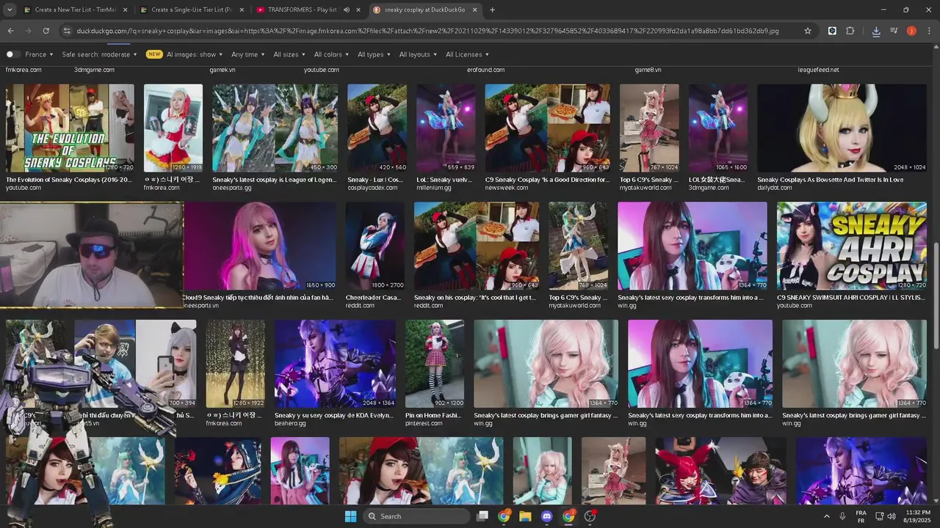940x528 pixels.
Task: Close the sneaky cosplay DuckDuckGo tab
Action: click(474, 10)
